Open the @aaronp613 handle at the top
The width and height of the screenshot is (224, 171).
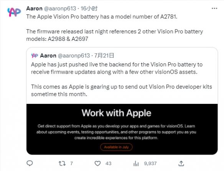pyautogui.click(x=60, y=8)
